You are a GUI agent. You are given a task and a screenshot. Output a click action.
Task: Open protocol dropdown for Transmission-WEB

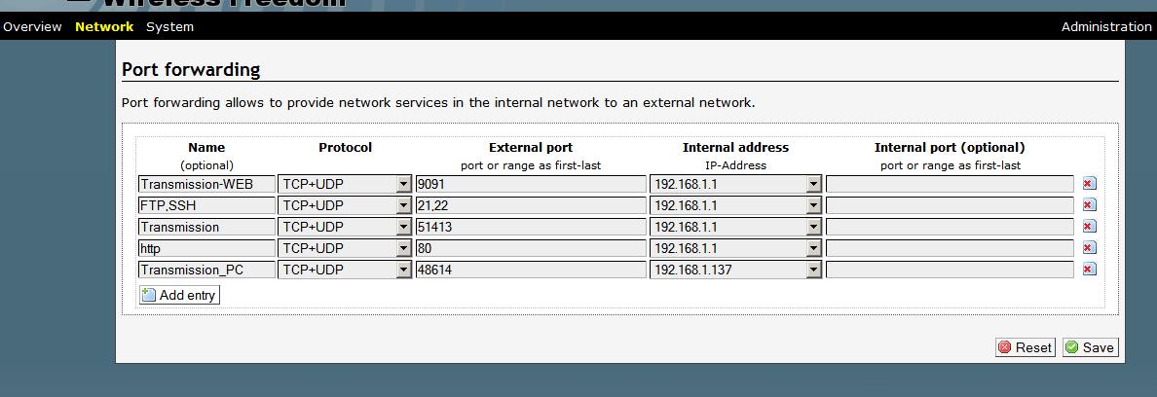(x=403, y=184)
